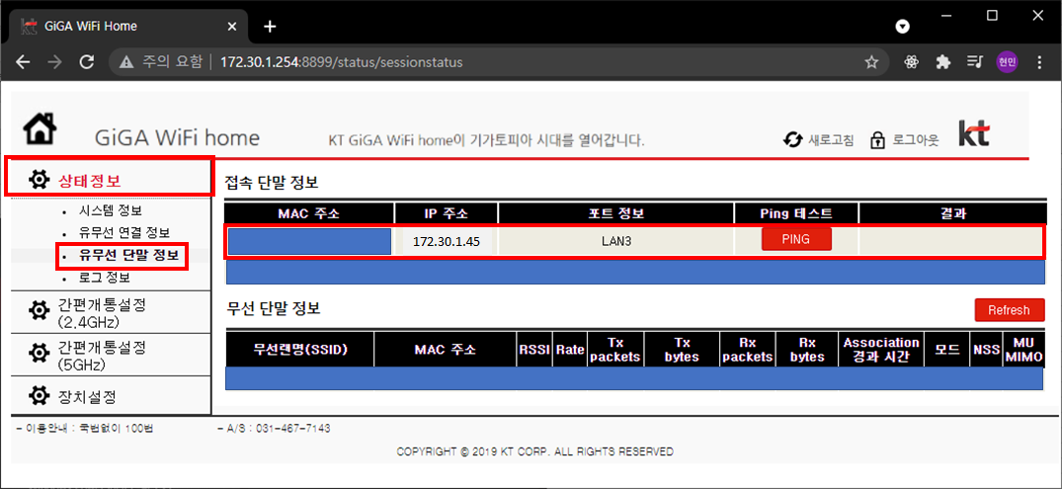Reload the page with the browser reload icon
Viewport: 1062px width, 489px height.
pyautogui.click(x=87, y=62)
